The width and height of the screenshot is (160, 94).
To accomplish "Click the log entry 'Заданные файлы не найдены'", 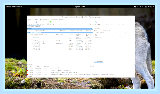I will pos(61,71).
